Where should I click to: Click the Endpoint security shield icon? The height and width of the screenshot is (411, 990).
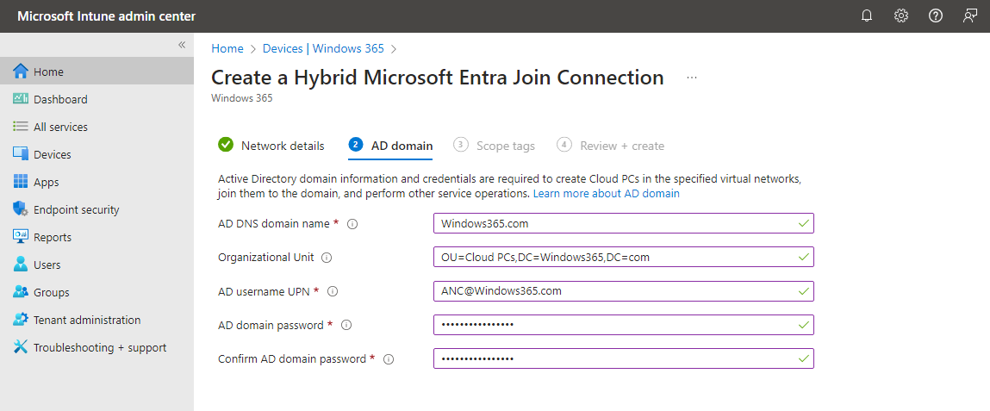tap(21, 209)
